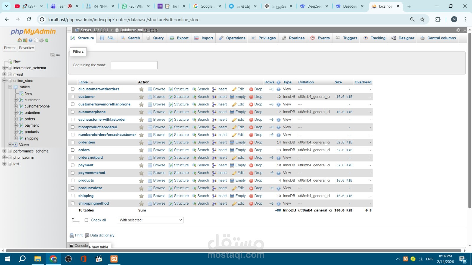472x265 pixels.
Task: Collapse all navigation tree items icon
Action: tap(52, 55)
